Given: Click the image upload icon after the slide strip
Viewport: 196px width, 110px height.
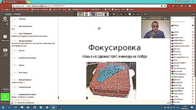Looking at the screenshot, I should pos(114,14).
